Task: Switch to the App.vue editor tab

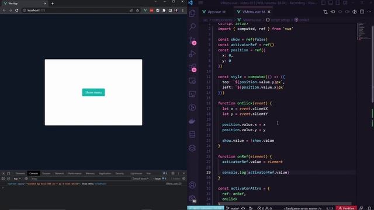Action: click(214, 12)
